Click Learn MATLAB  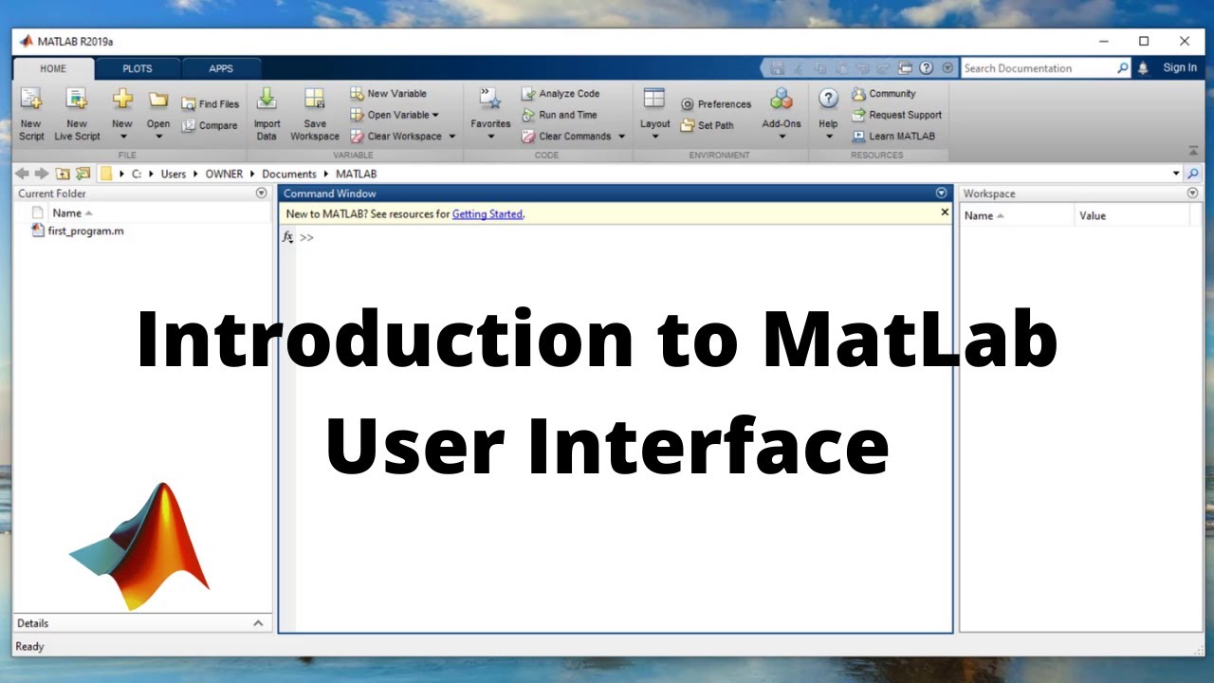[893, 136]
